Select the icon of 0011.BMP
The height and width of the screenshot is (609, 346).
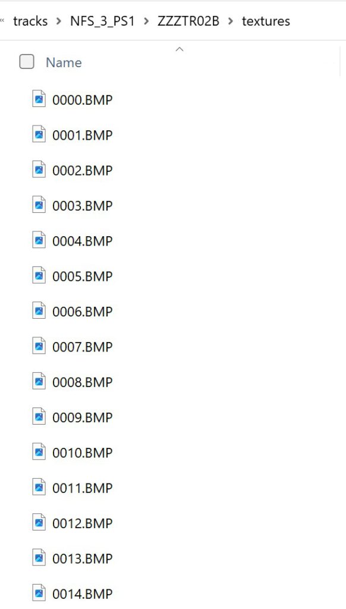(x=39, y=487)
